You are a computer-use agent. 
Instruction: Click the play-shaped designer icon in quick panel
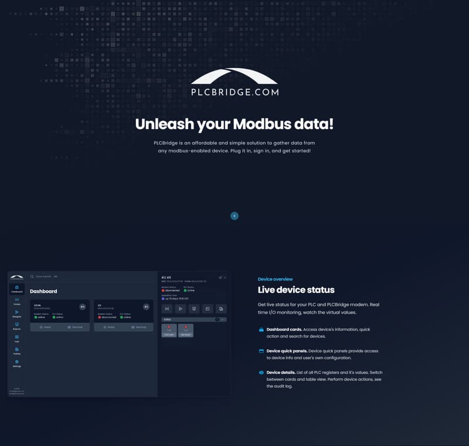click(181, 309)
